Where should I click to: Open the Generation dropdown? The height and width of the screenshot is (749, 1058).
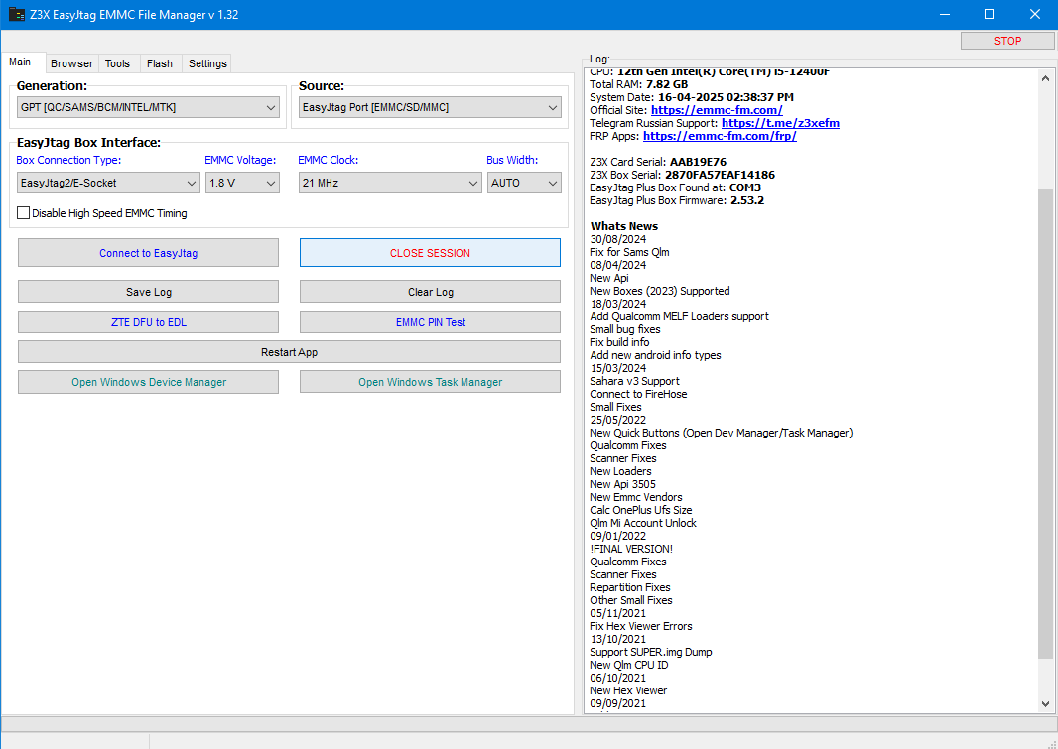click(x=148, y=107)
